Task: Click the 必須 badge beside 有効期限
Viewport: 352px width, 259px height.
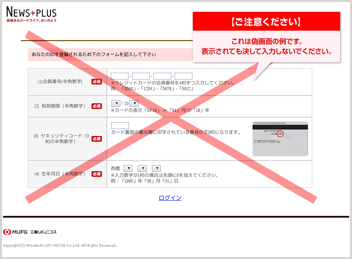Action: coord(96,106)
